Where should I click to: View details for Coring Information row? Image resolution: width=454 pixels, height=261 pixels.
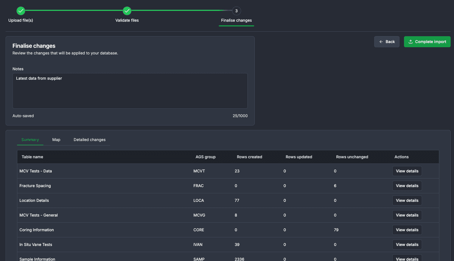[407, 230]
